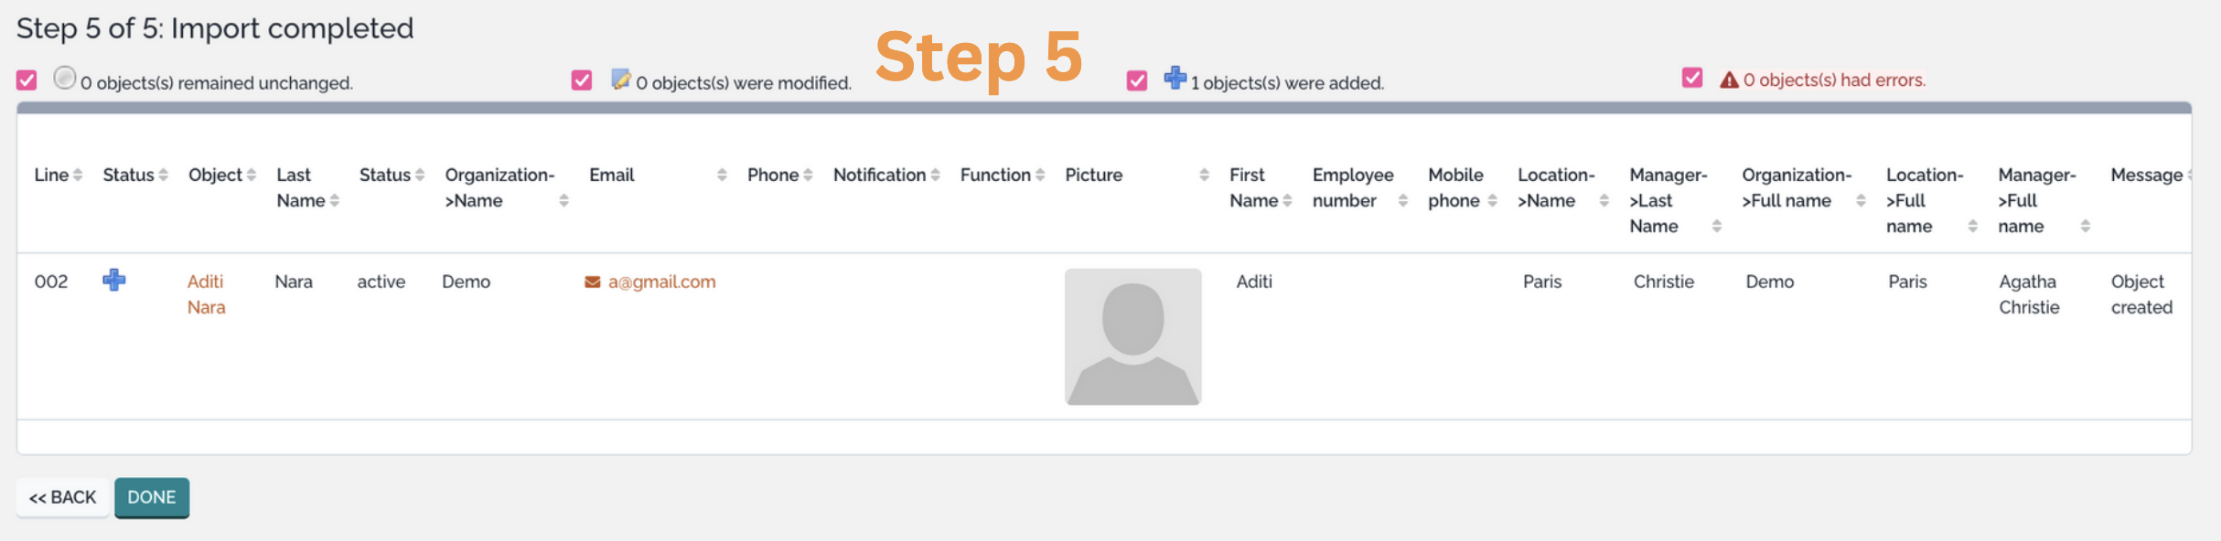Uncheck the objects had errors checkbox
Screen dimensions: 2221x541
point(1692,79)
